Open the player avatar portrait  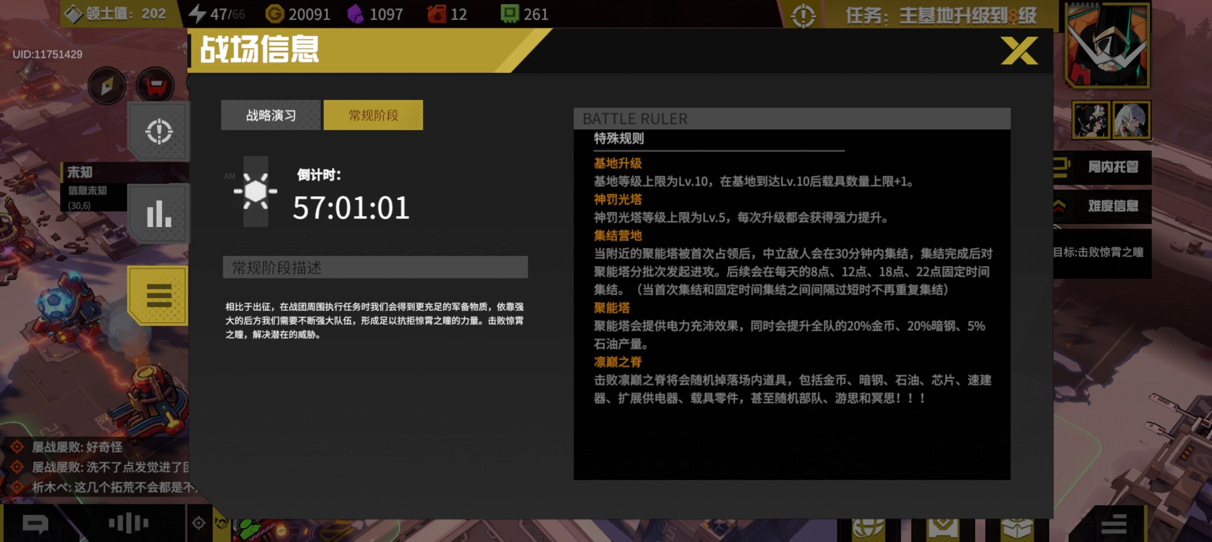(1108, 45)
